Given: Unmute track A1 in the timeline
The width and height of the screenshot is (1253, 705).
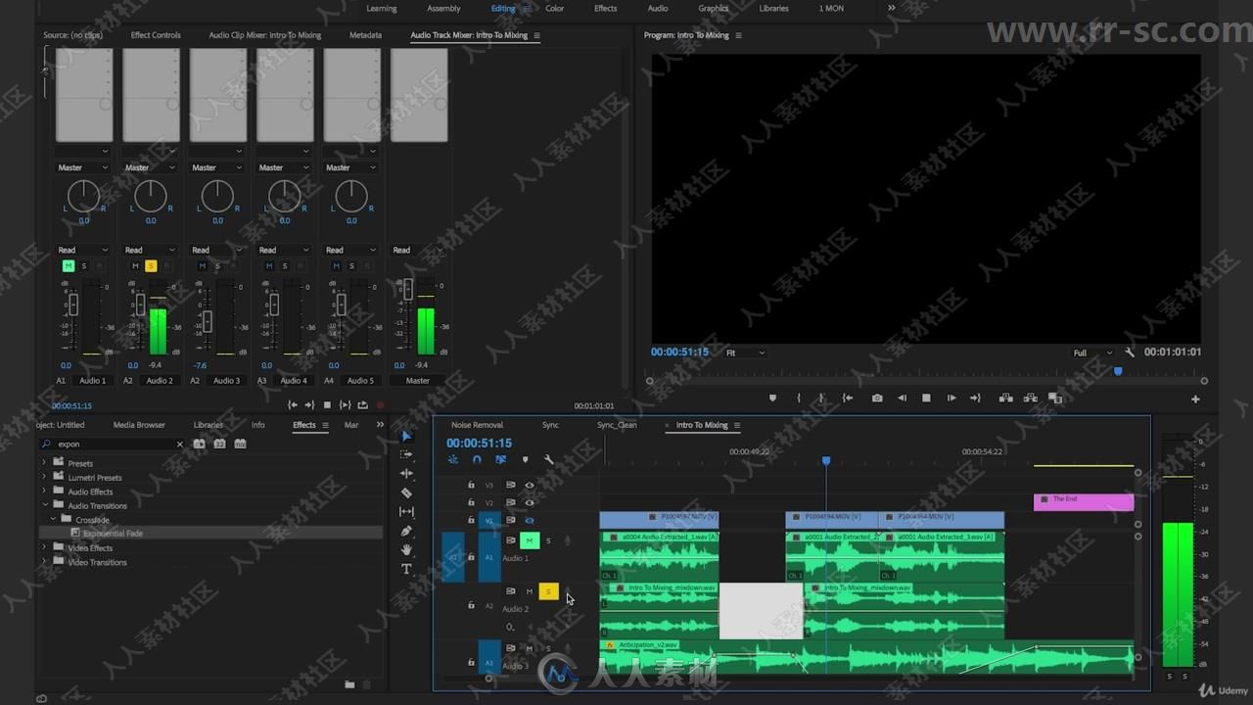Looking at the screenshot, I should click(x=530, y=540).
